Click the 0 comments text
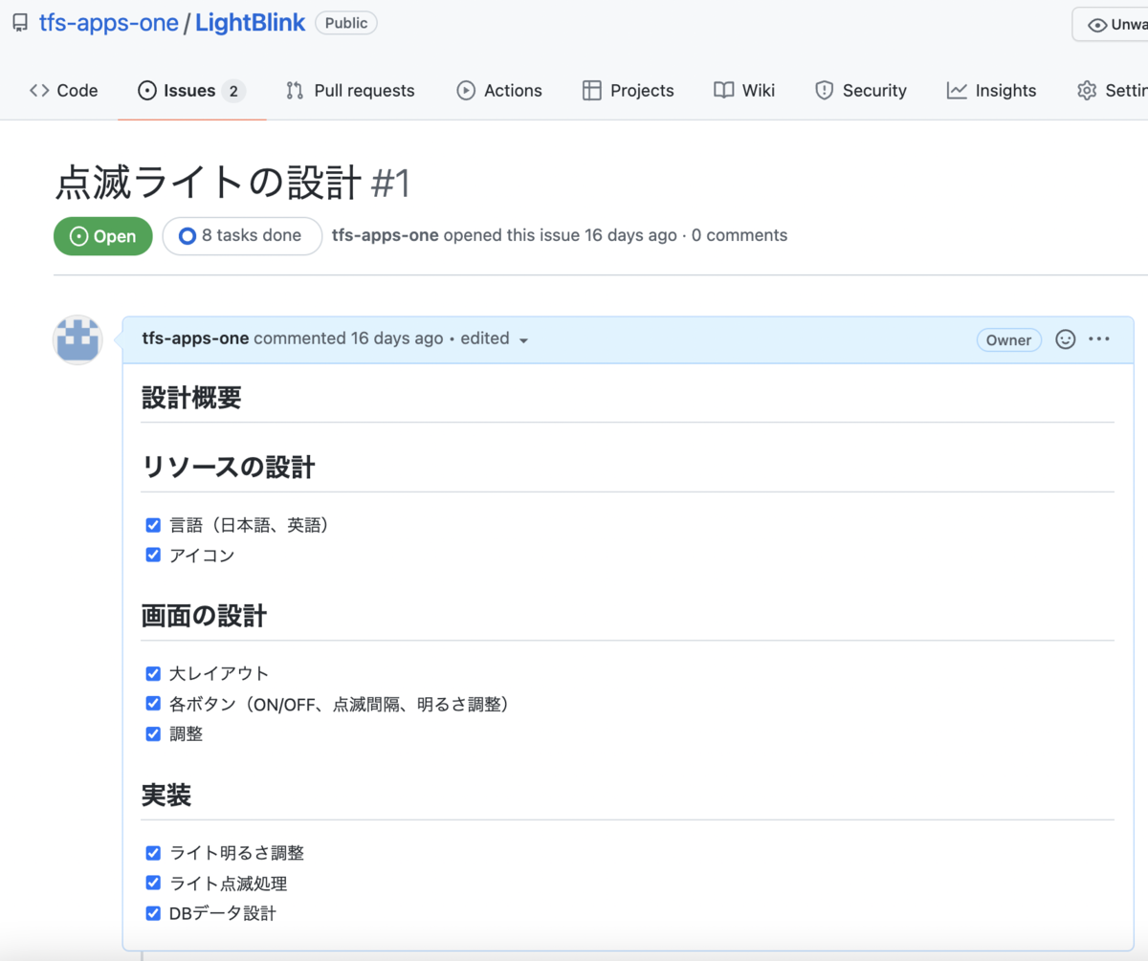Viewport: 1148px width, 961px height. [740, 235]
